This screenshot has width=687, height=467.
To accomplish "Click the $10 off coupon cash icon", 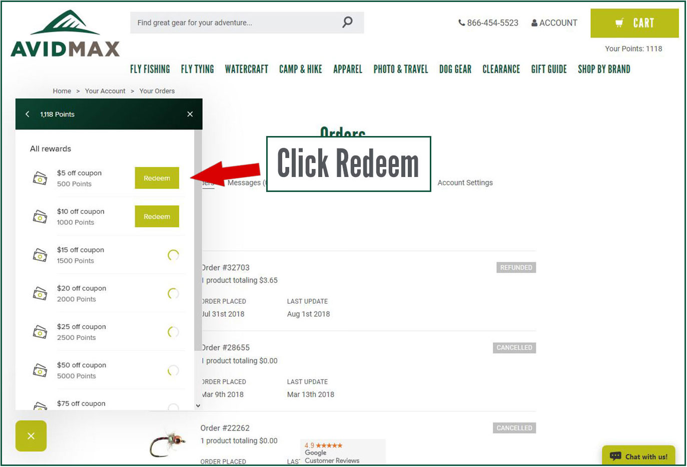I will coord(40,216).
